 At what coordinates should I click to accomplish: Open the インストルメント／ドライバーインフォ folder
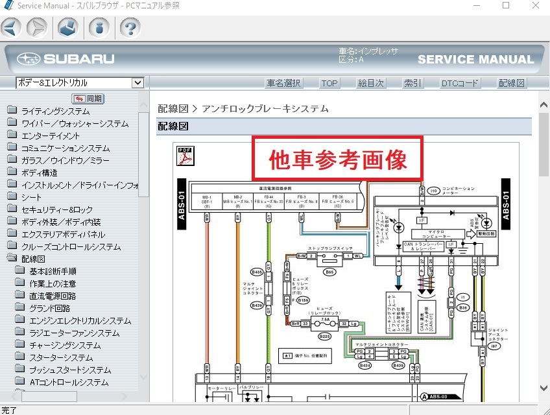pos(80,185)
